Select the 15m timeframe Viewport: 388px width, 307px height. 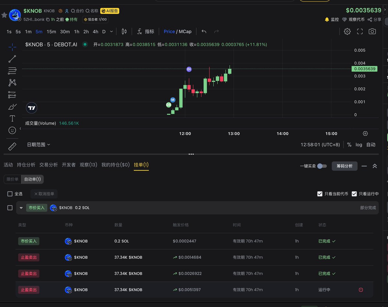[x=51, y=31]
